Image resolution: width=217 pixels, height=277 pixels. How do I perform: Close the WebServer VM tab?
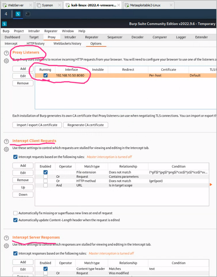pyautogui.click(x=30, y=5)
